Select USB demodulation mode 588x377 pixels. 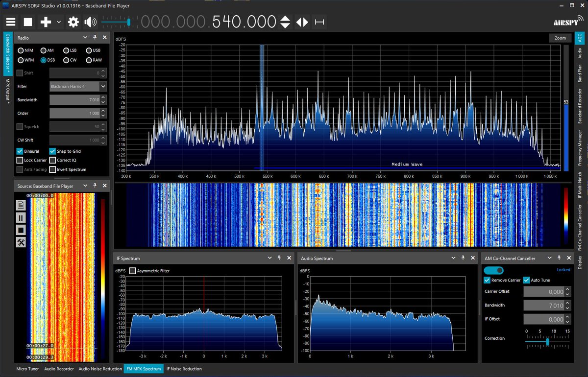(93, 50)
